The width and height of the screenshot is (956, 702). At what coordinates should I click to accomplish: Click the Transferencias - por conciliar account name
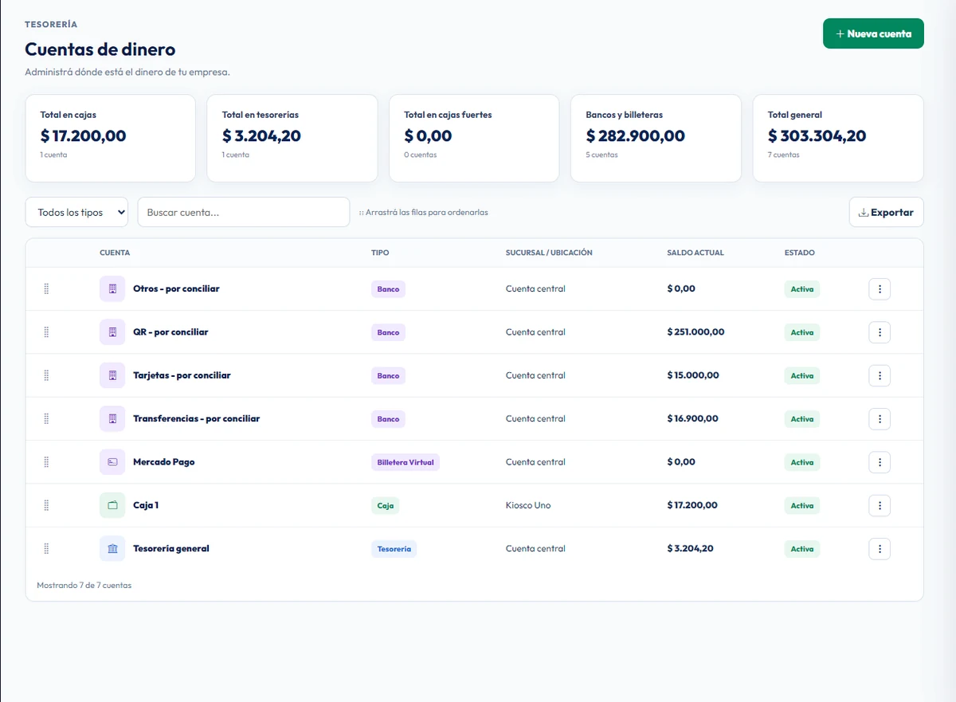(x=197, y=418)
